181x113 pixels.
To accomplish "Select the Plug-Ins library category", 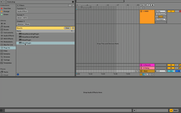I will pos(8,48).
